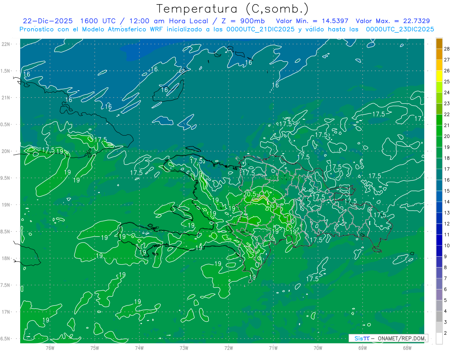Select the date "22-Dic-2025" in header
Viewport: 457px width, 353px height.
tap(48, 21)
